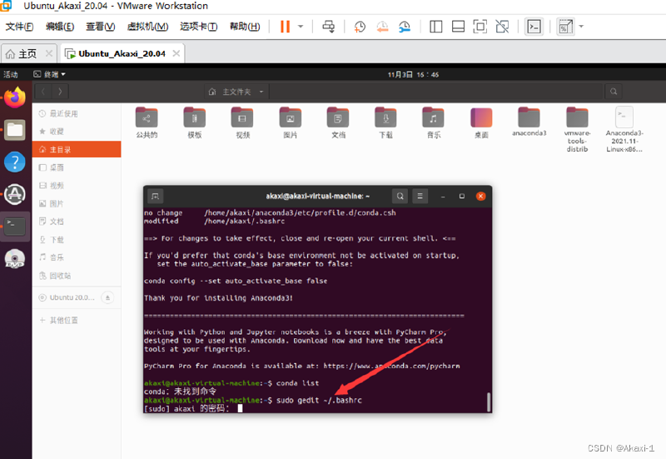Click the Terminal icon in the dock

[15, 227]
